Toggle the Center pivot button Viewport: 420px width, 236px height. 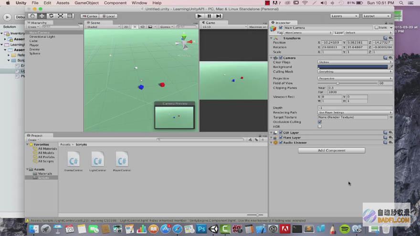(90, 16)
